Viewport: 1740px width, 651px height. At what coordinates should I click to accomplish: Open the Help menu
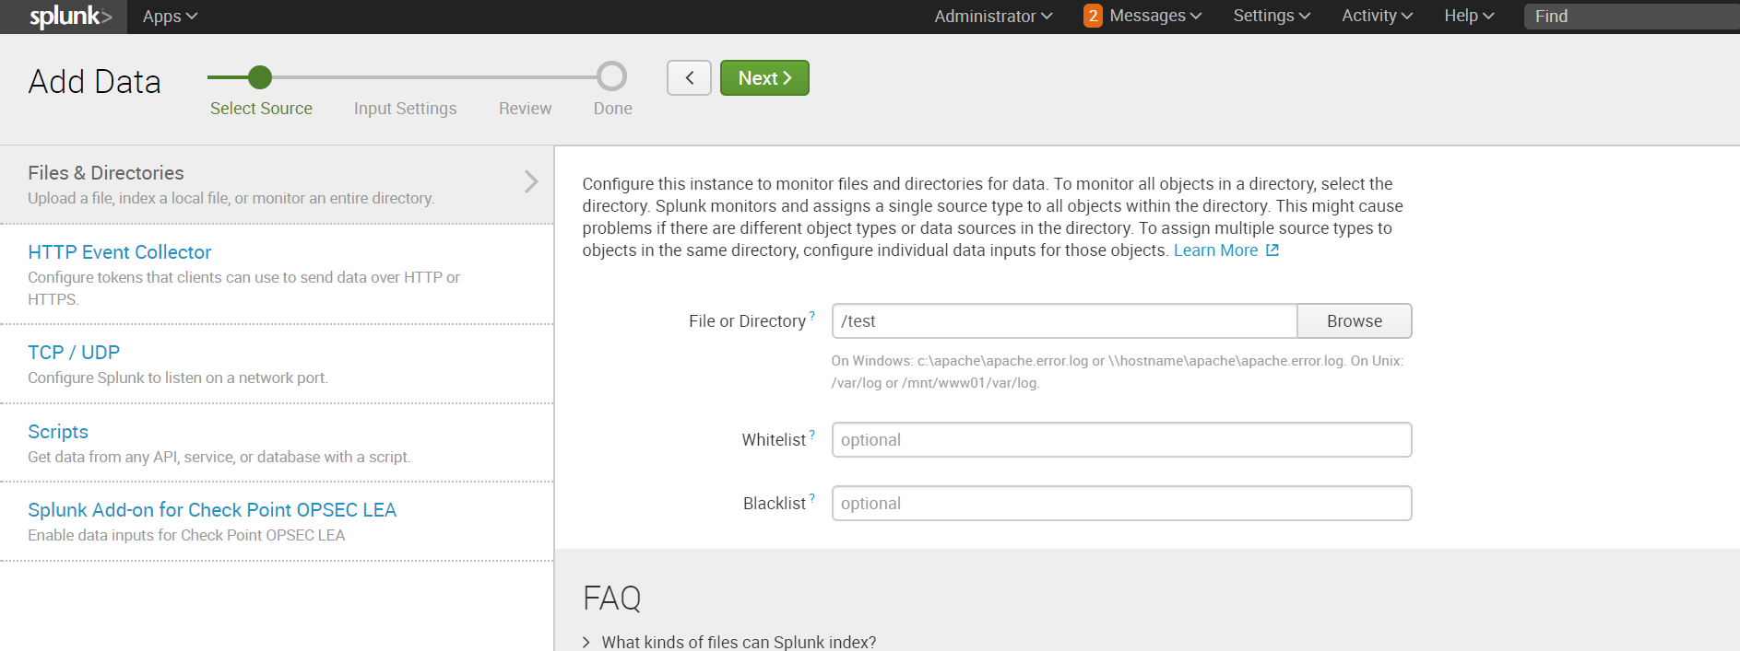[x=1469, y=16]
